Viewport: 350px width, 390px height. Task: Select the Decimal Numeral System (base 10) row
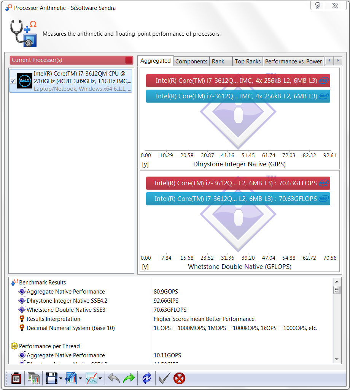[x=71, y=328]
